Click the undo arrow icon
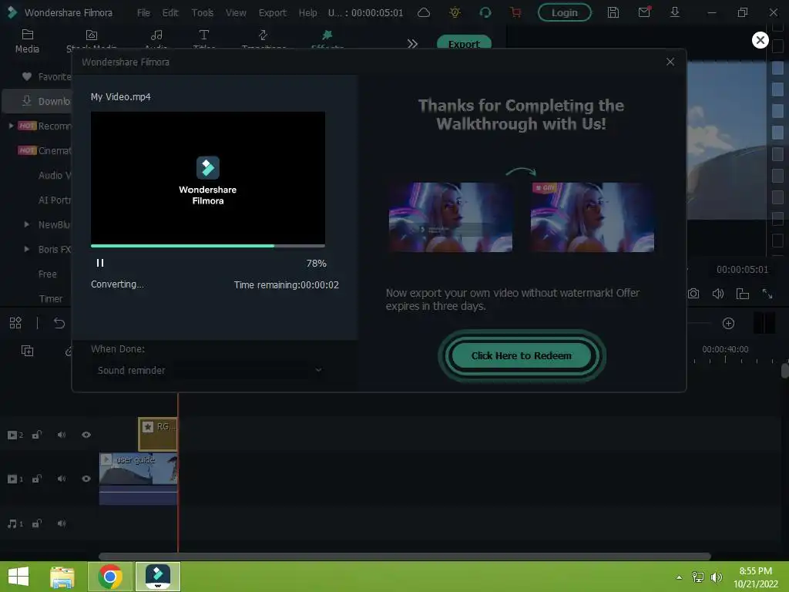 [59, 323]
